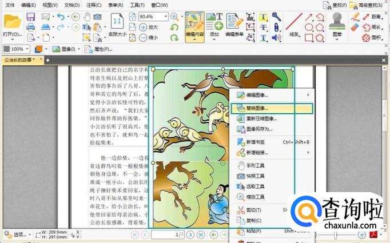The height and width of the screenshot is (243, 390).
Task: Select the Hand tool in top toolbar
Action: (x=87, y=17)
